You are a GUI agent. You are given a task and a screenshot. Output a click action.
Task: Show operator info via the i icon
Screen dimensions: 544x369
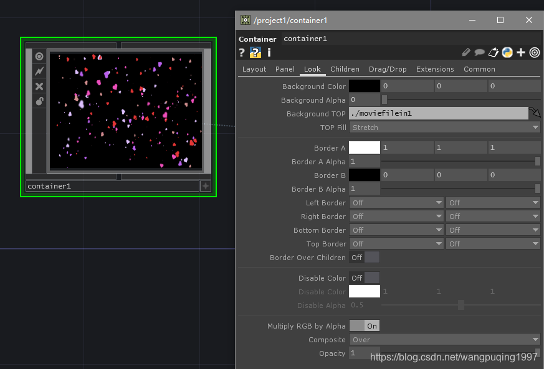[269, 53]
